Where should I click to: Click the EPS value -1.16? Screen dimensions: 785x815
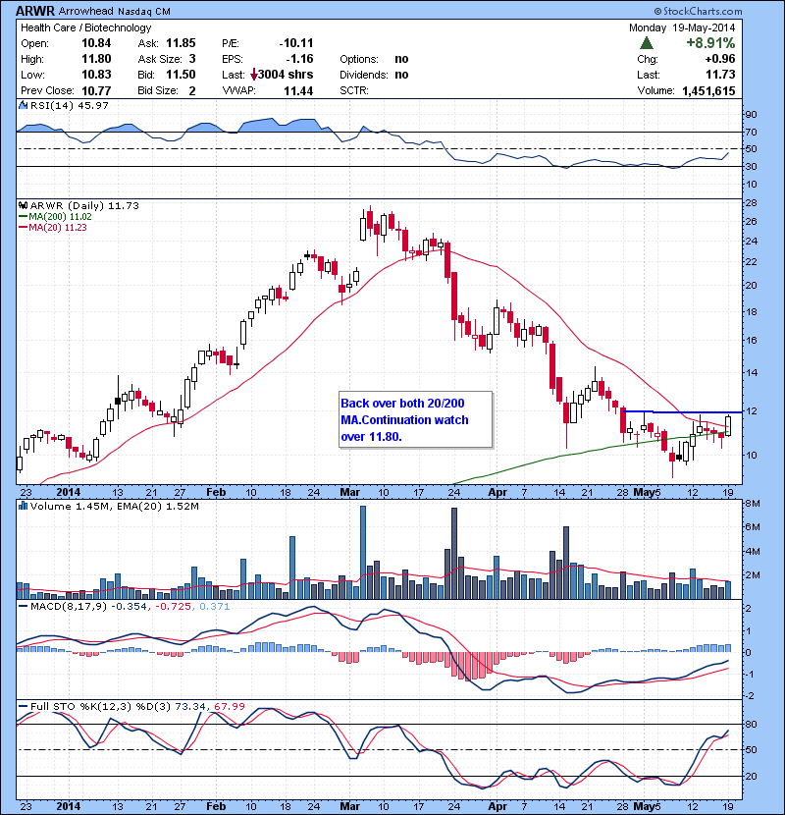pos(299,59)
